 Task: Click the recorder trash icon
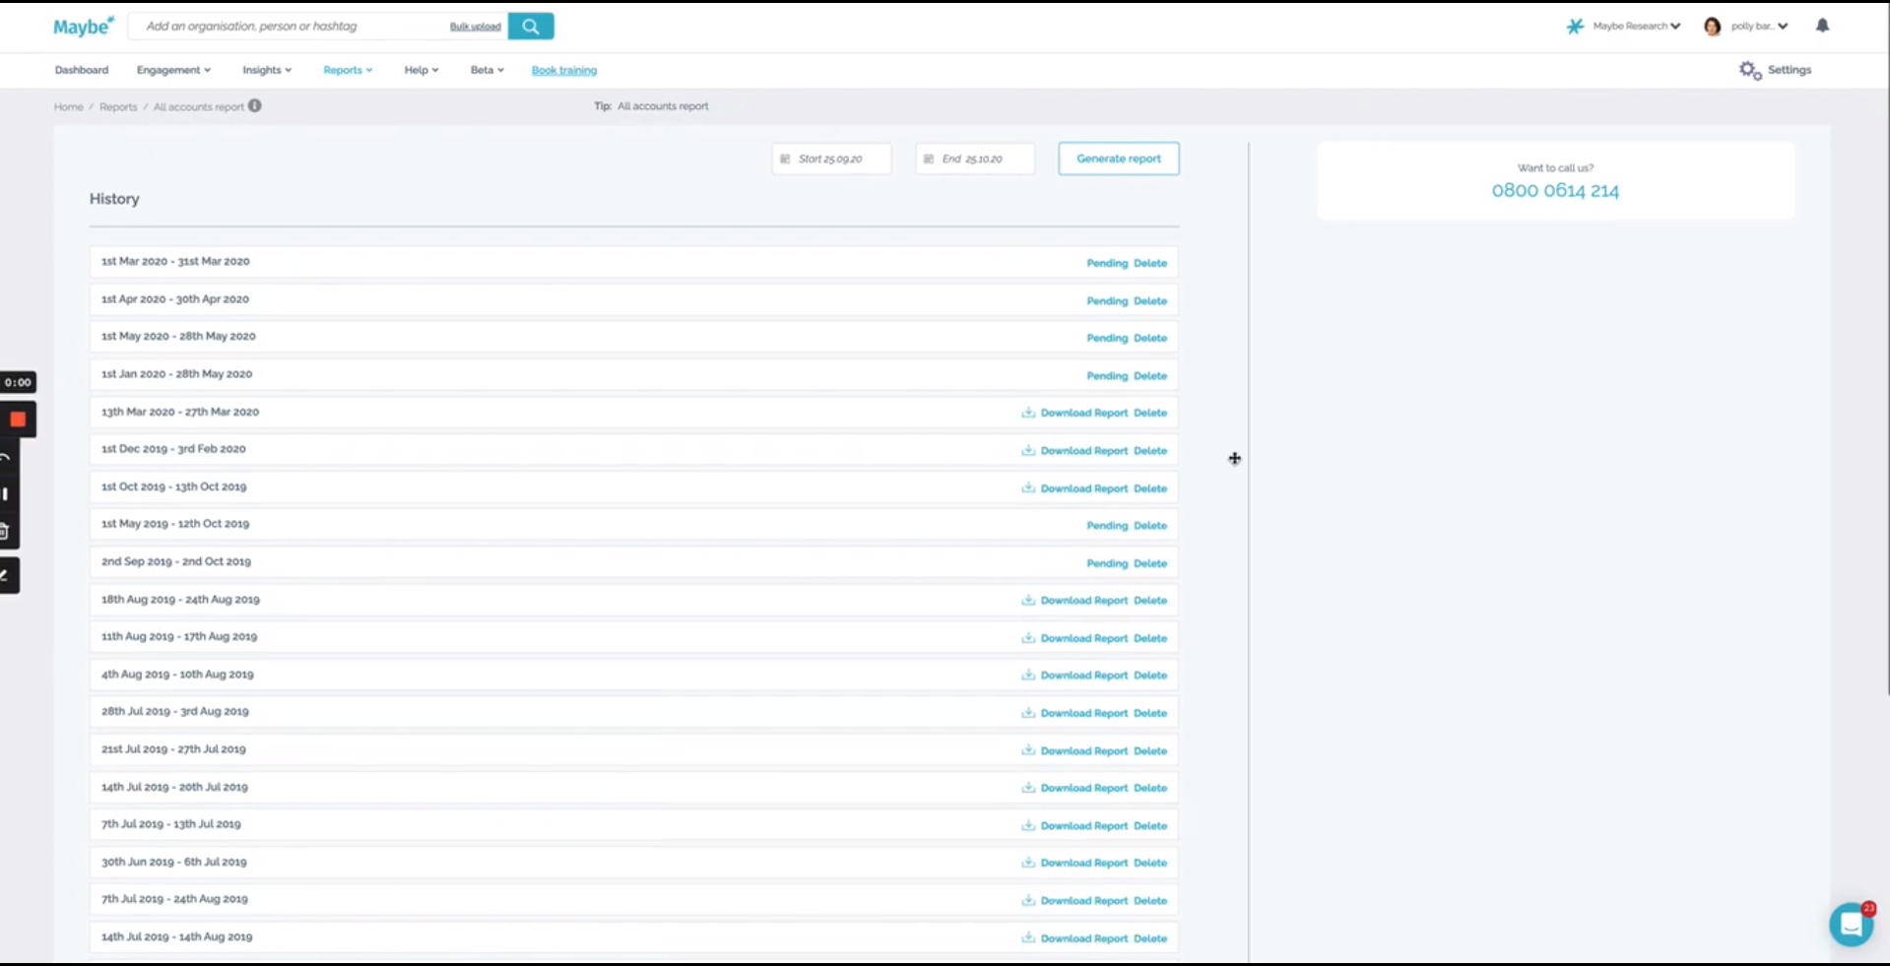[5, 532]
